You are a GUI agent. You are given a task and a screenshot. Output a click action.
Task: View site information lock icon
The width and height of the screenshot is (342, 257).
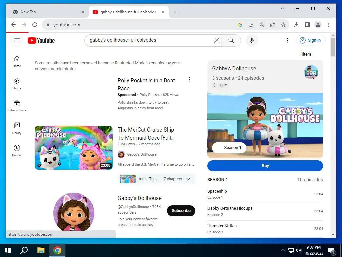point(48,25)
